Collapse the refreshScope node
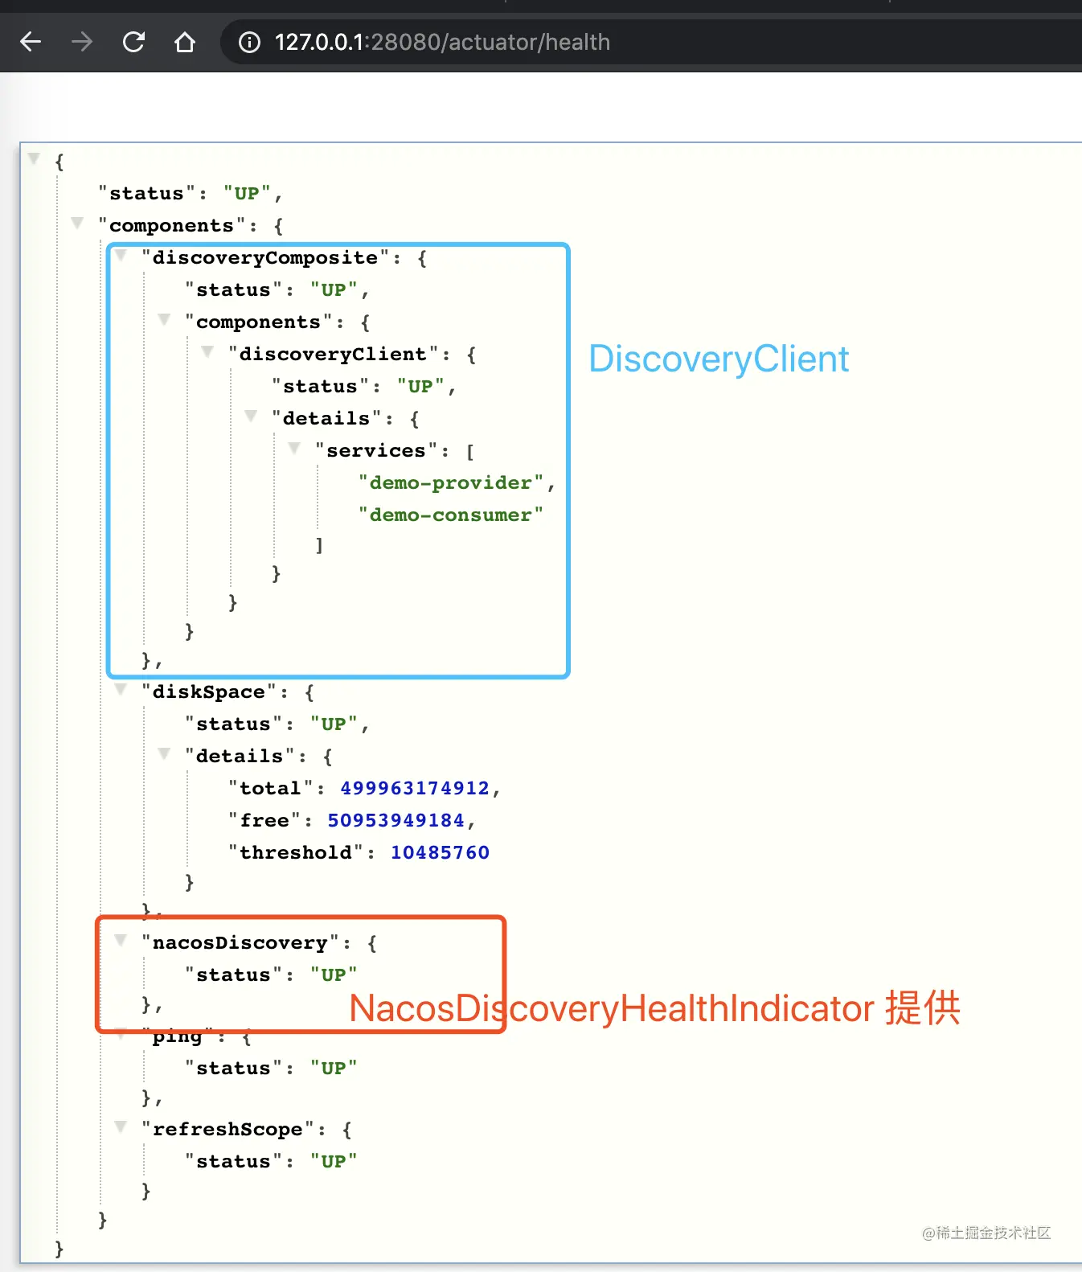This screenshot has width=1082, height=1272. click(121, 1126)
